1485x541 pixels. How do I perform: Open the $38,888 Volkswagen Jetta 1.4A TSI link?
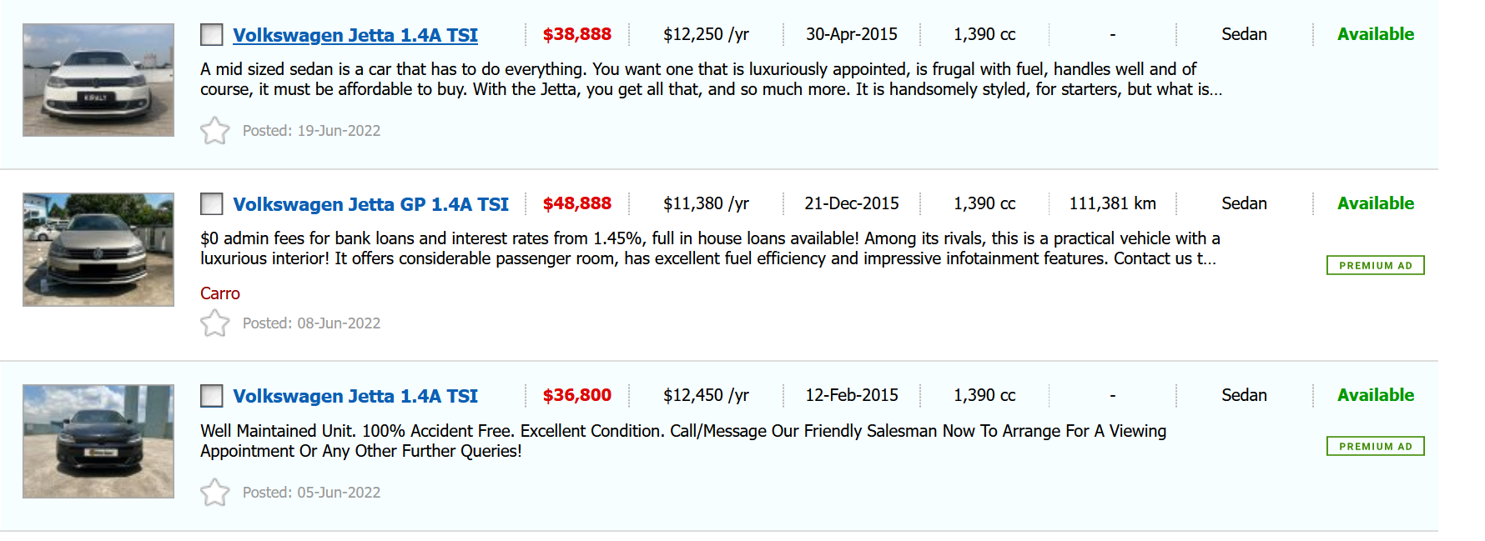(355, 35)
